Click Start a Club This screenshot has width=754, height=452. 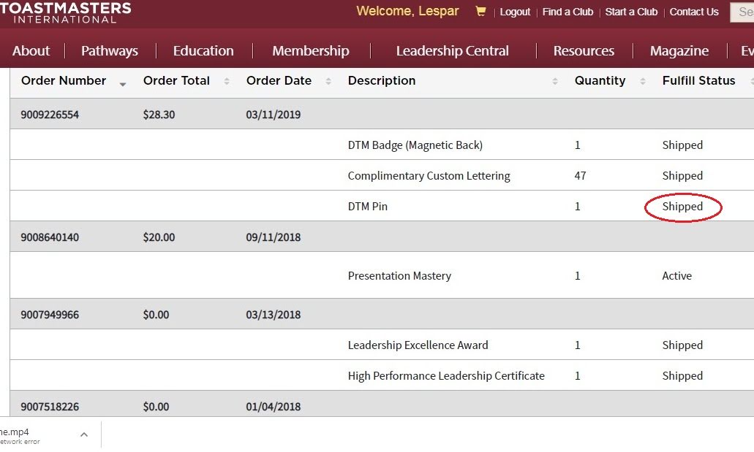(631, 12)
